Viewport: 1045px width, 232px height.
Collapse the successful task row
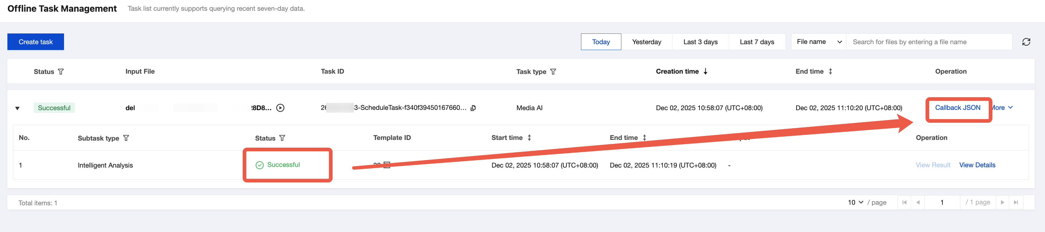point(18,108)
